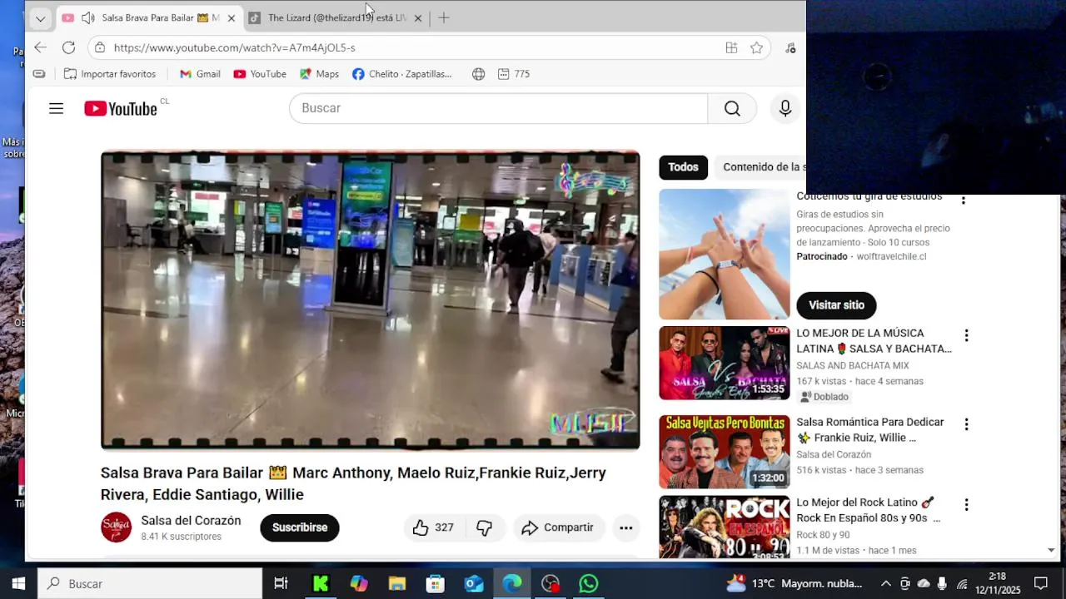Open options for sponsored ad card

964,200
